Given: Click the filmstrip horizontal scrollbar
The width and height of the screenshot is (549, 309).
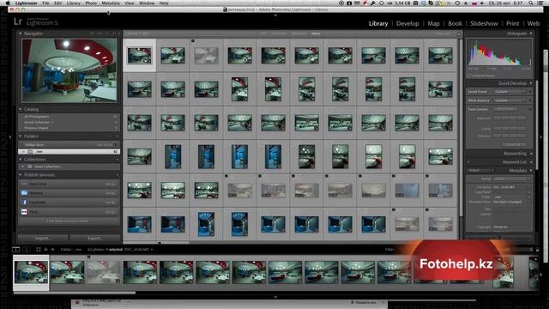Looking at the screenshot, I should click(x=75, y=293).
